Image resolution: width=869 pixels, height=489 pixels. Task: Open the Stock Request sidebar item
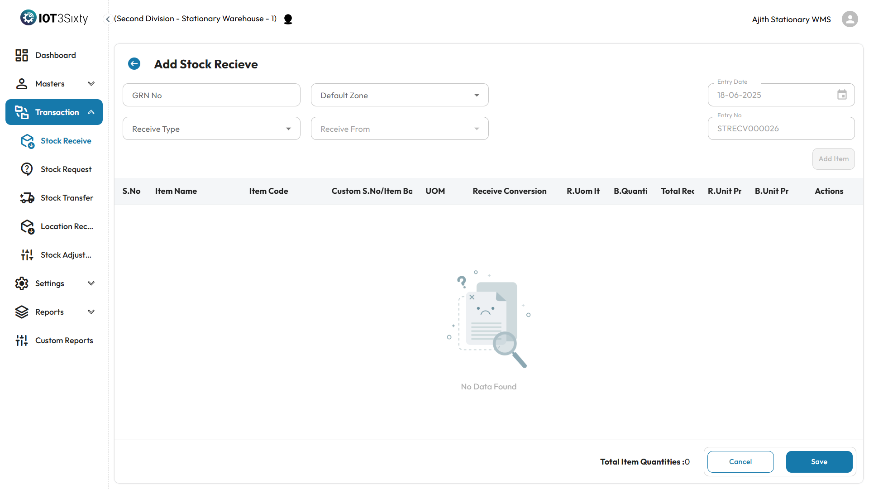tap(66, 169)
